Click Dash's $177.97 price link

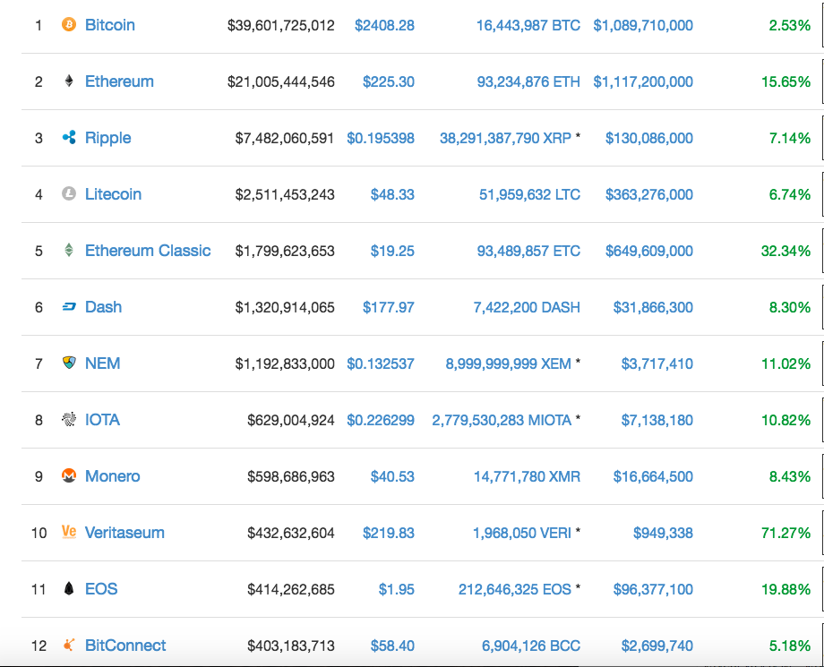coord(389,307)
